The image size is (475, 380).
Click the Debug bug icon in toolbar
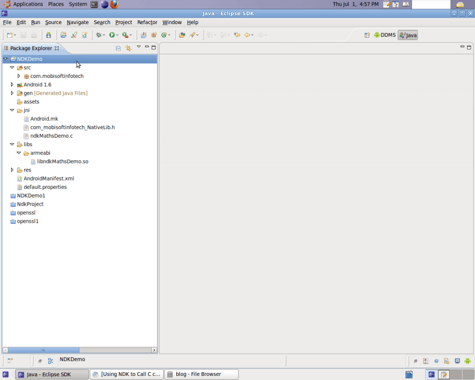pos(98,35)
